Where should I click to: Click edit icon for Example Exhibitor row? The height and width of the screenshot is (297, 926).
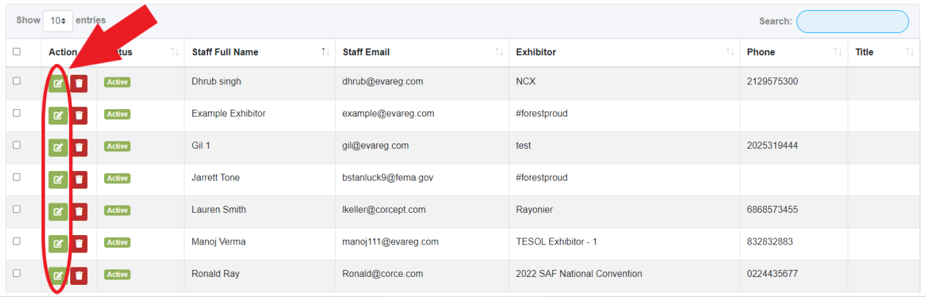(58, 115)
